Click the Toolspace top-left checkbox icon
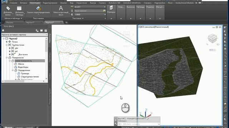This screenshot has height=128, width=229. (x=3, y=31)
